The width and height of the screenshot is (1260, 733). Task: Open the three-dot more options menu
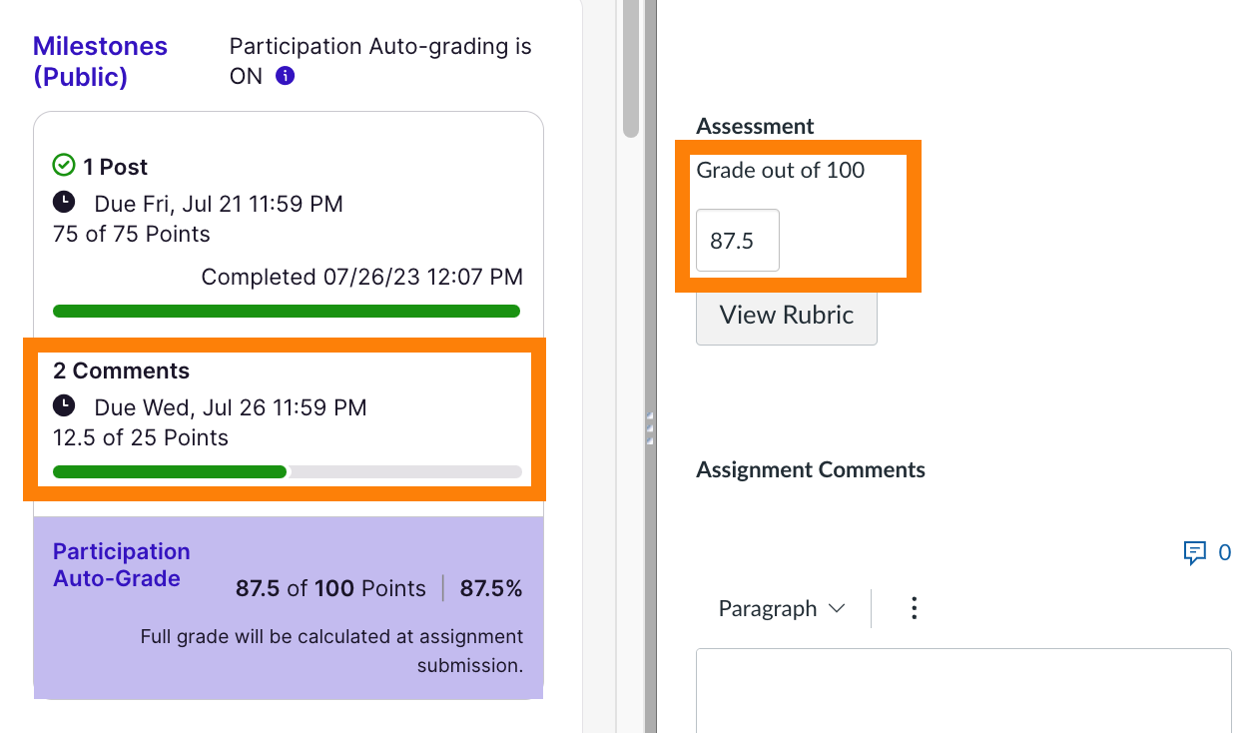click(914, 608)
